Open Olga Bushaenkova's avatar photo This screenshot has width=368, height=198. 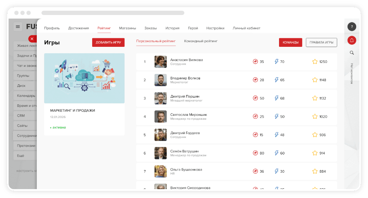pyautogui.click(x=160, y=171)
